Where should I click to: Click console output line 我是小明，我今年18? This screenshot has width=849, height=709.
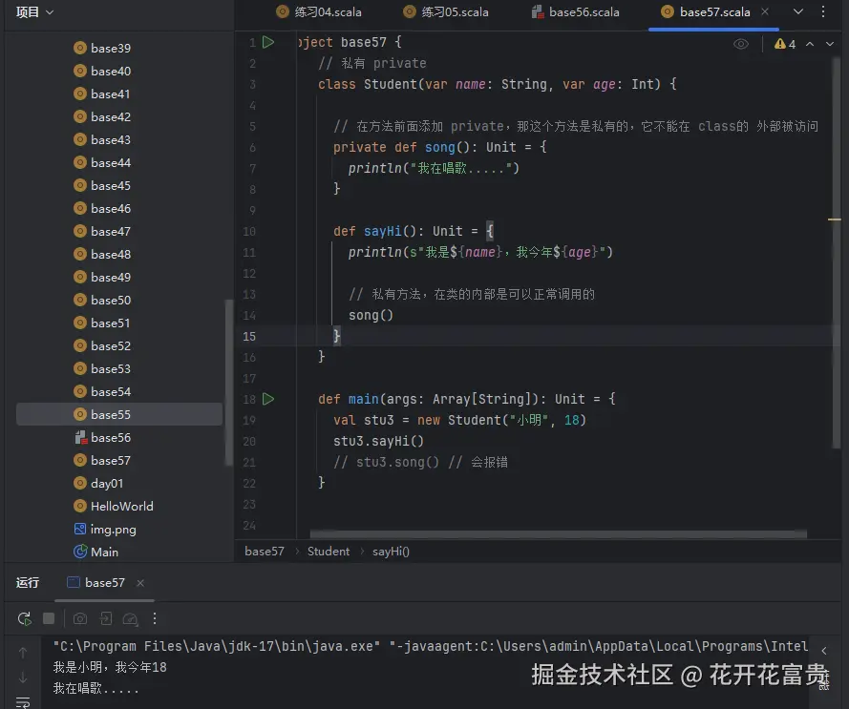coord(110,667)
